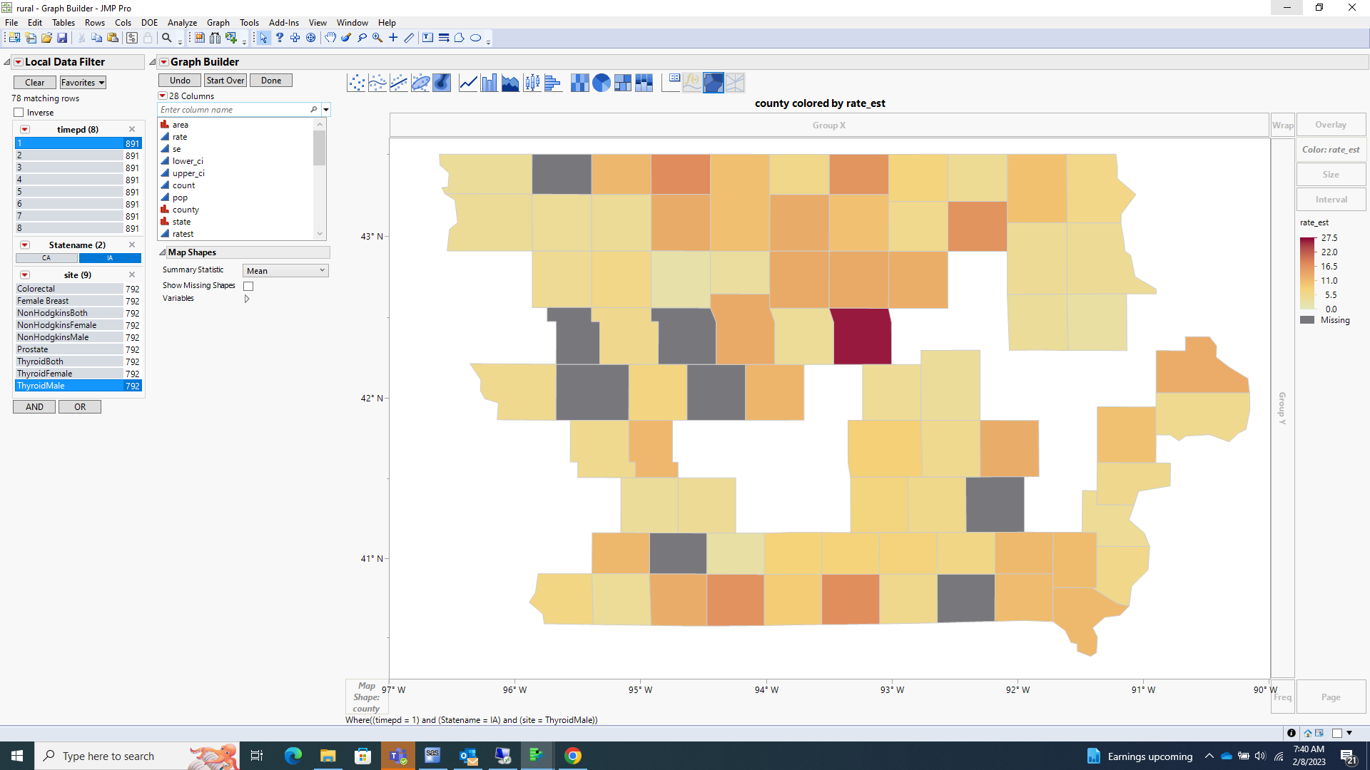This screenshot has height=770, width=1370.
Task: Select timepd value 3 in the filter
Action: tap(69, 167)
